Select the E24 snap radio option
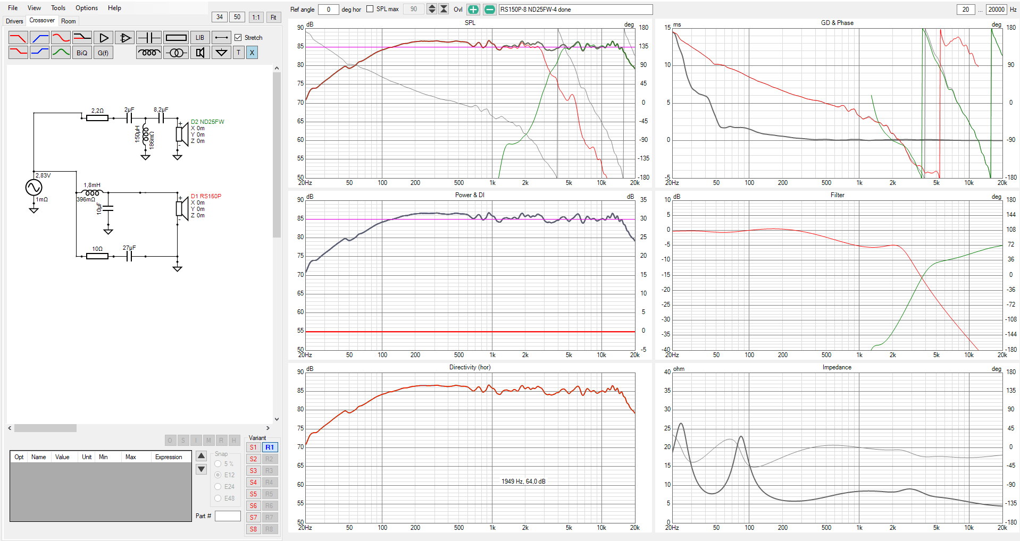This screenshot has height=541, width=1020. pyautogui.click(x=218, y=486)
